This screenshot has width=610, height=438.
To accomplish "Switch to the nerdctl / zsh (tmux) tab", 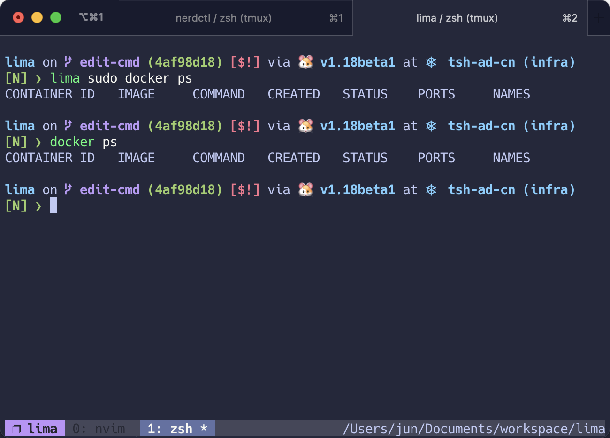I will (x=223, y=18).
